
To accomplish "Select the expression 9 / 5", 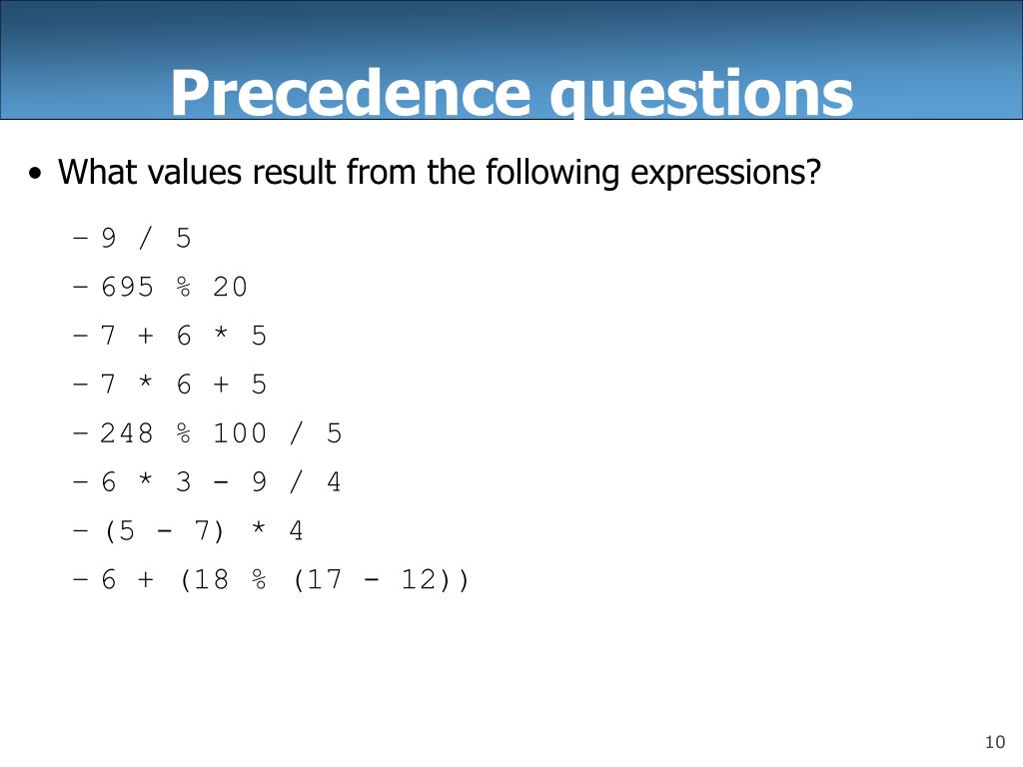I will click(x=146, y=238).
